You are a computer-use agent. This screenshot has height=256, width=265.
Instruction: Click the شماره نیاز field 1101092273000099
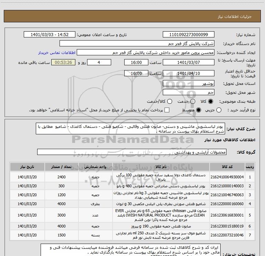pyautogui.click(x=189, y=35)
